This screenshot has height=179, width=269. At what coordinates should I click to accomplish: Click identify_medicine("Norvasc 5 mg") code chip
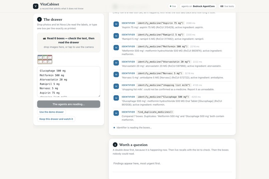[x=160, y=73]
